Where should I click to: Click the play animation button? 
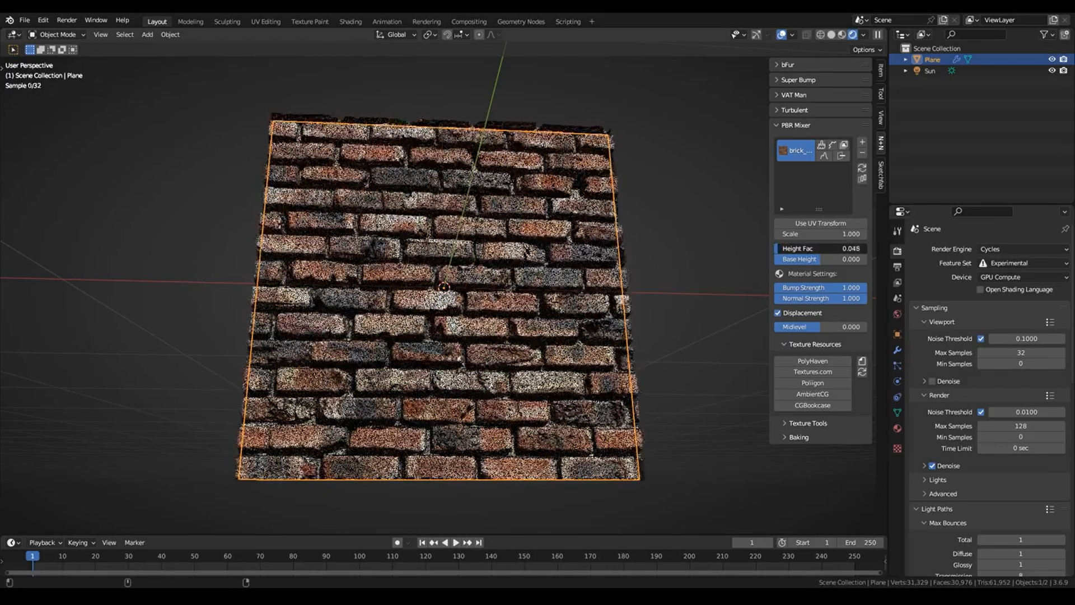click(x=456, y=542)
